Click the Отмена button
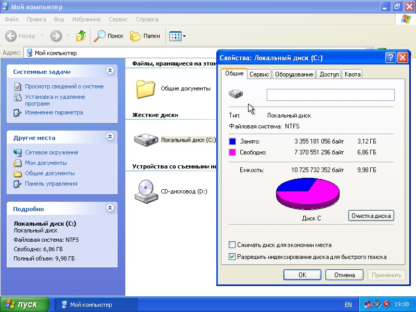 [x=344, y=275]
